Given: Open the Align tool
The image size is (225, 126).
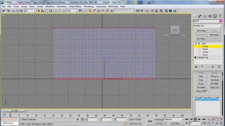Looking at the screenshot, I should 142,11.
